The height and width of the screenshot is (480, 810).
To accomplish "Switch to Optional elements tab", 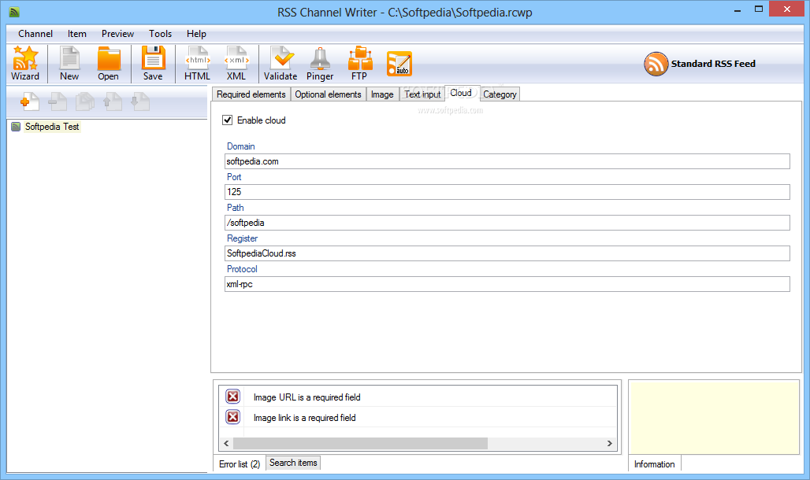I will (328, 94).
